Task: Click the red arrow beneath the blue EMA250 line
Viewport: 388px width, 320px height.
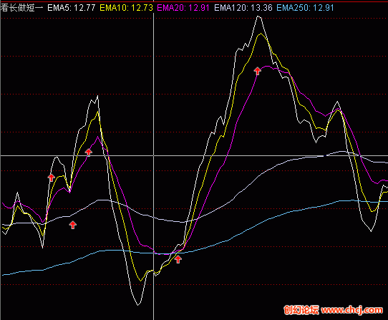Action: pos(178,259)
